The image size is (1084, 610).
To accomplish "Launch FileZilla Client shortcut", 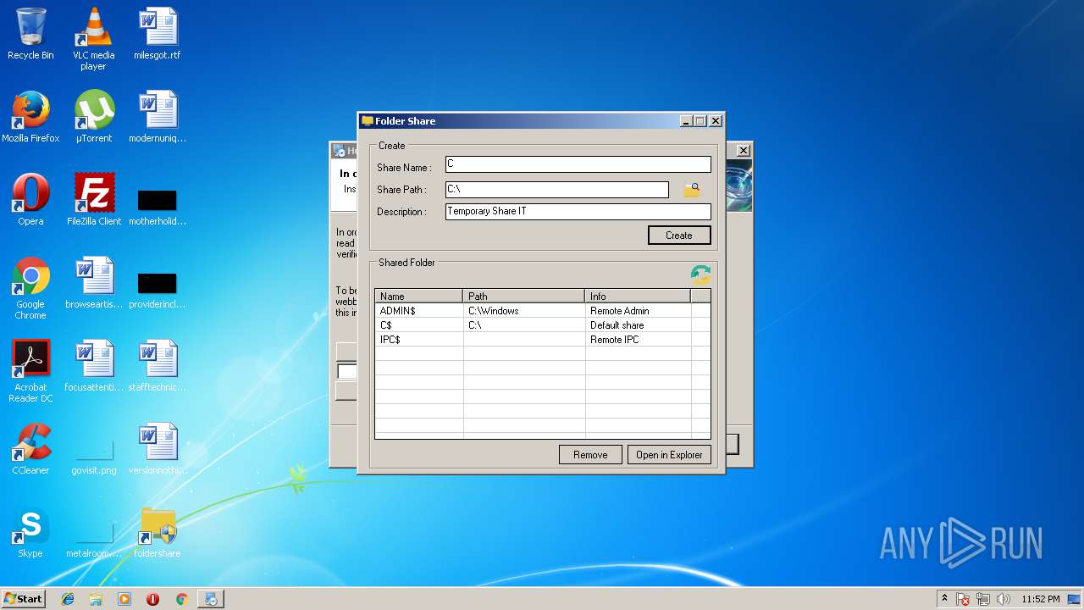I will (93, 200).
